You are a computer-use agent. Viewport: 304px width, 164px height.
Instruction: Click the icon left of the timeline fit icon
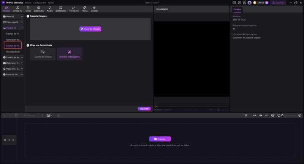pyautogui.click(x=267, y=115)
